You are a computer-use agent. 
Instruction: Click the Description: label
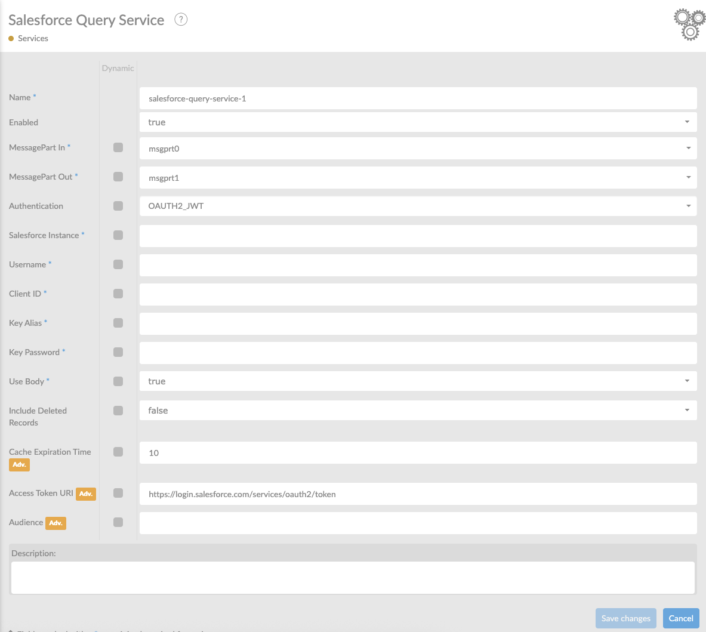coord(34,554)
